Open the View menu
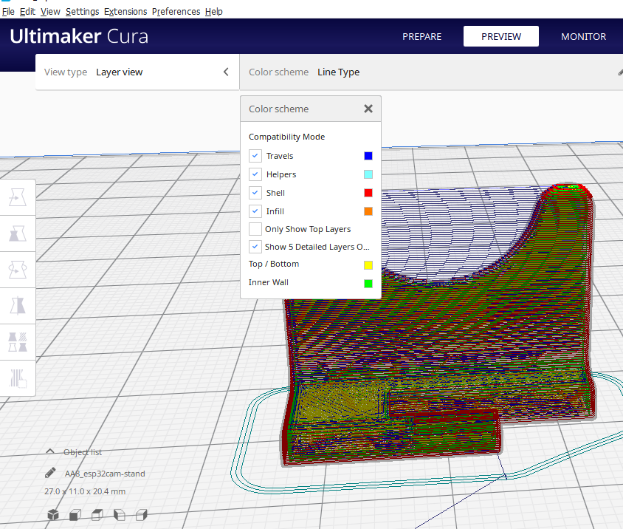This screenshot has height=529, width=623. pos(50,12)
